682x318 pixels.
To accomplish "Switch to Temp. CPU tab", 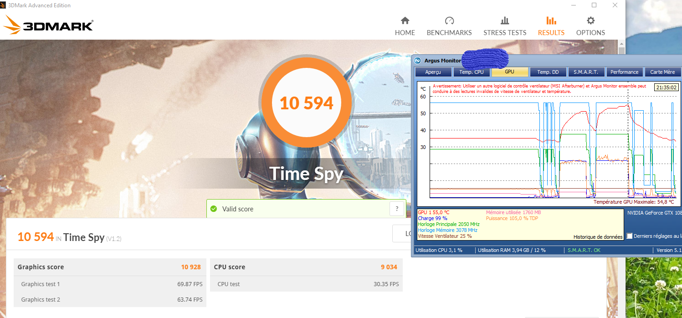I will [472, 72].
